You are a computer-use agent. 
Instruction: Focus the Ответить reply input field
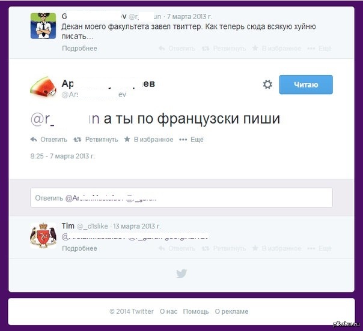(x=181, y=198)
